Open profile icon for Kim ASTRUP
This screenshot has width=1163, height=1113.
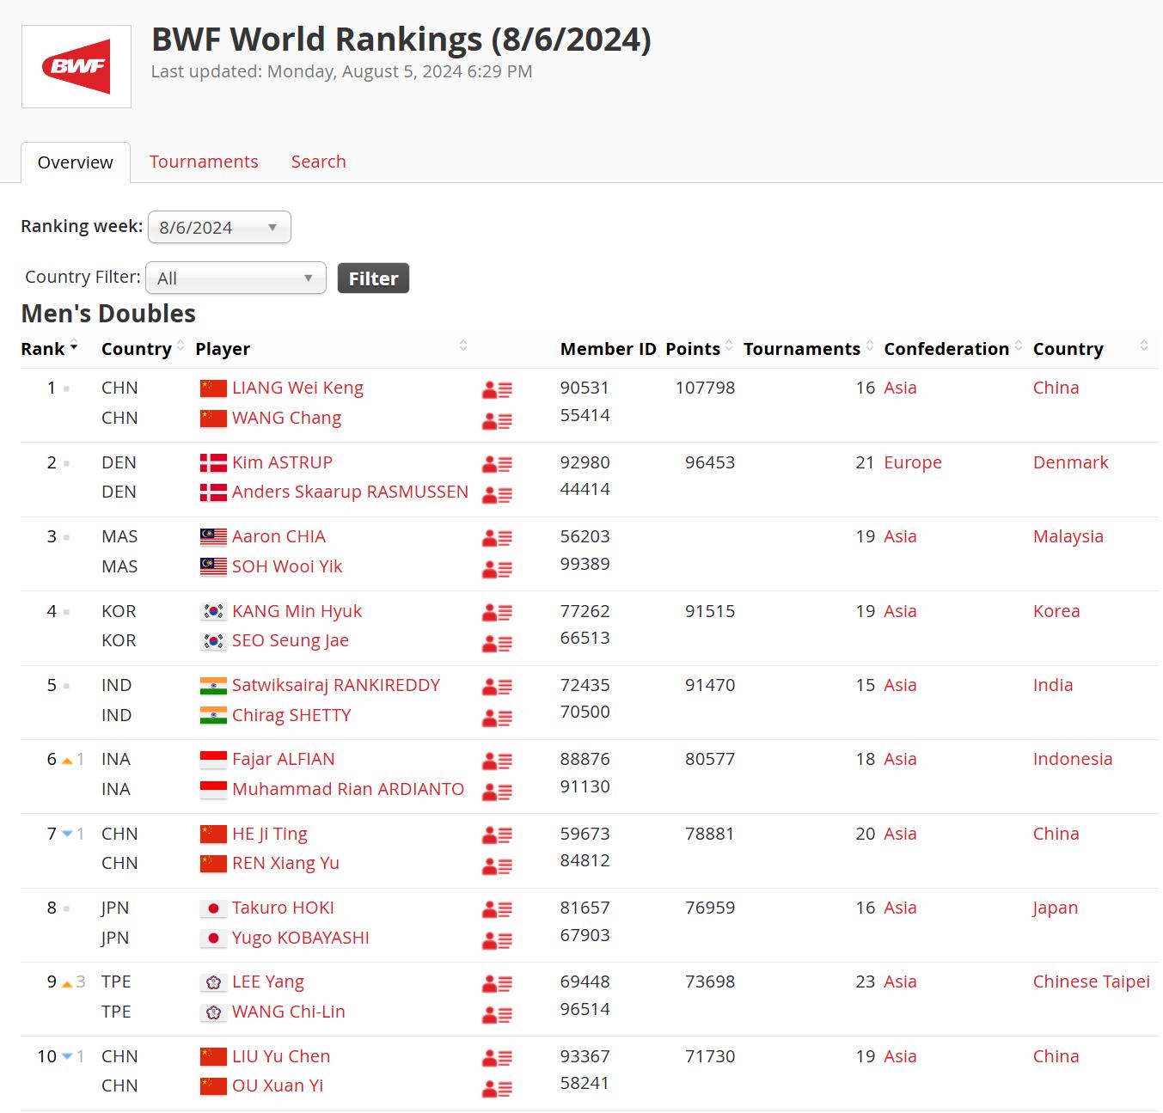[497, 464]
